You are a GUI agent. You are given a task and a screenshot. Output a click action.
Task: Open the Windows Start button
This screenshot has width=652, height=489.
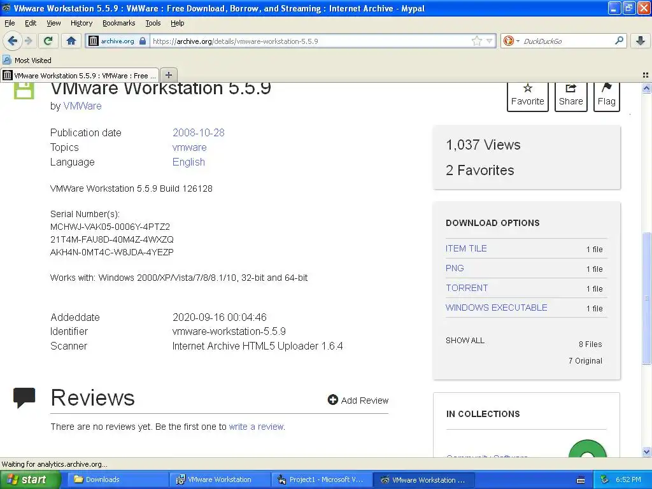tap(30, 479)
